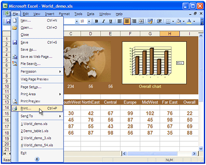This screenshot has width=206, height=165.
Task: Click the Save disk icon in File menu
Action: [x=15, y=42]
